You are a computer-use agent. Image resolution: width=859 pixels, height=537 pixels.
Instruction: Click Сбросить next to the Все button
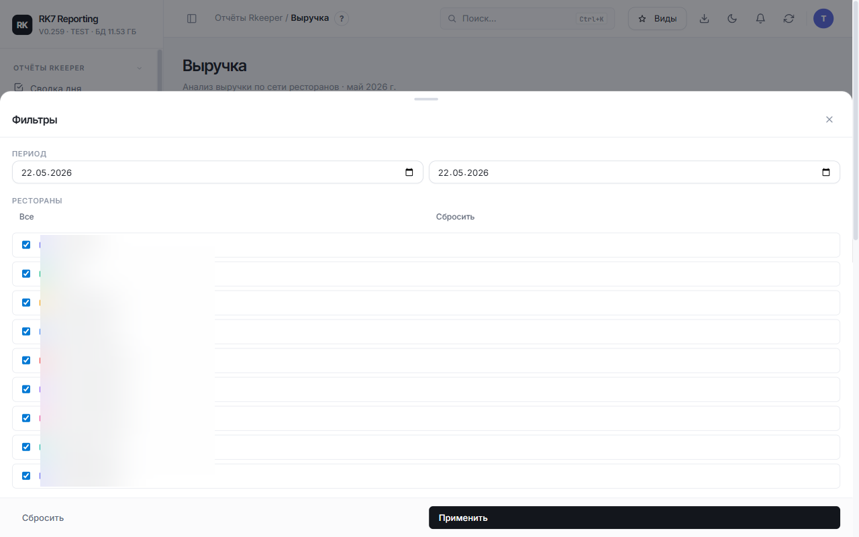(455, 217)
